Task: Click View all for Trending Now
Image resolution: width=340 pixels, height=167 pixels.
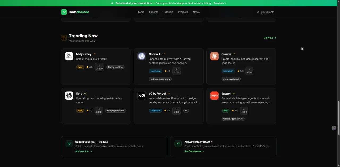Action: (270, 38)
